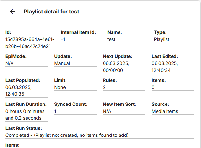Click the Synced Count field
The height and width of the screenshot is (148, 201).
click(x=75, y=111)
